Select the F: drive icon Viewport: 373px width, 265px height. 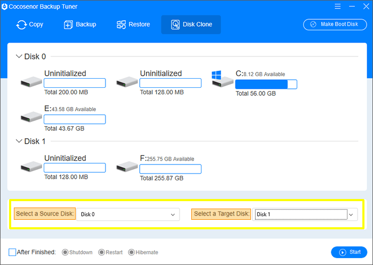coord(127,167)
